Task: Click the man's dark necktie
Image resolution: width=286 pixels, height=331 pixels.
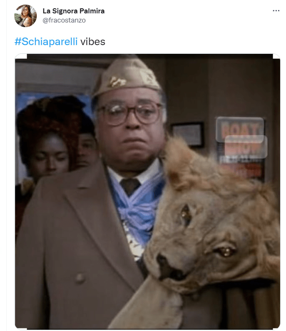Action: (130, 186)
